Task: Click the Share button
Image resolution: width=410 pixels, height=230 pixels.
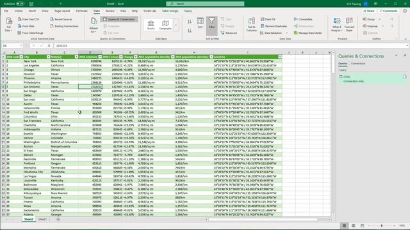Action: pyautogui.click(x=369, y=11)
